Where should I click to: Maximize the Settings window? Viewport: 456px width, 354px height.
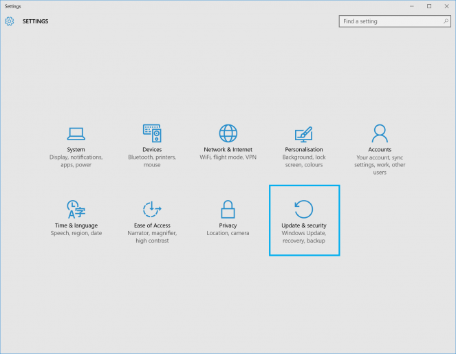click(429, 6)
